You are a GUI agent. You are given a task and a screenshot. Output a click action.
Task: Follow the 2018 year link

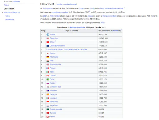click(92, 8)
